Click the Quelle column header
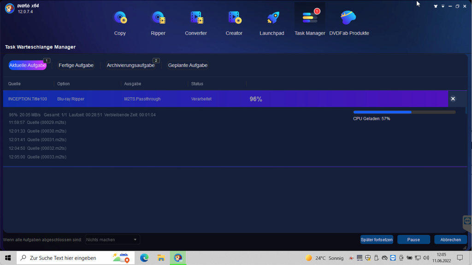This screenshot has width=472, height=265. coord(14,84)
